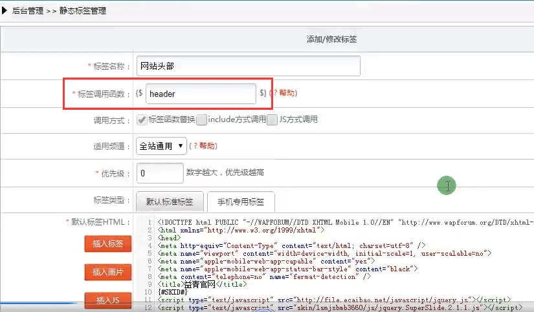Click the 添加/修改标签 form heading
The width and height of the screenshot is (534, 312).
[331, 39]
